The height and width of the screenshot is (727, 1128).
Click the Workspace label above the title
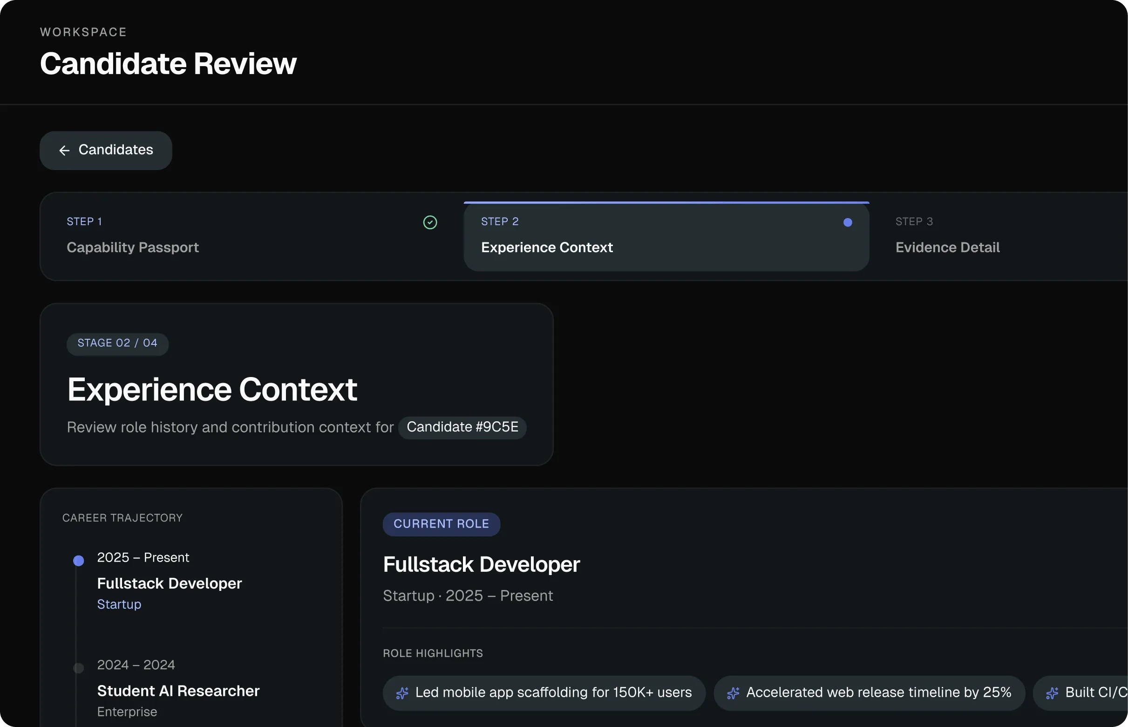click(83, 32)
